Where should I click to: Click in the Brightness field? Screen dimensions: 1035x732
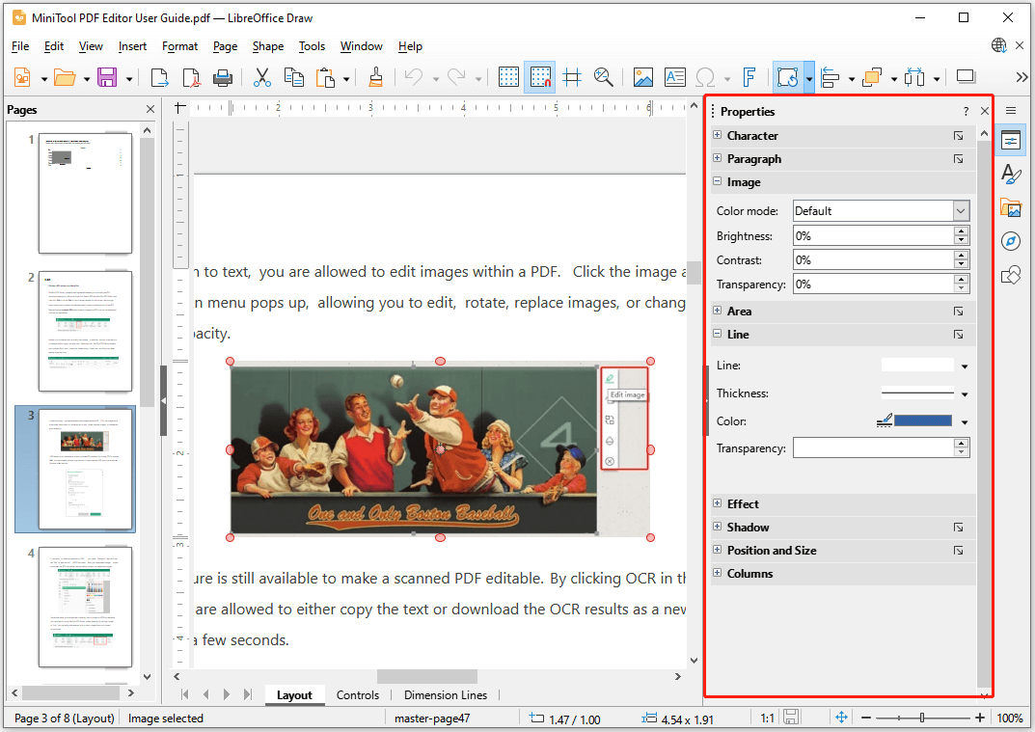click(x=873, y=235)
